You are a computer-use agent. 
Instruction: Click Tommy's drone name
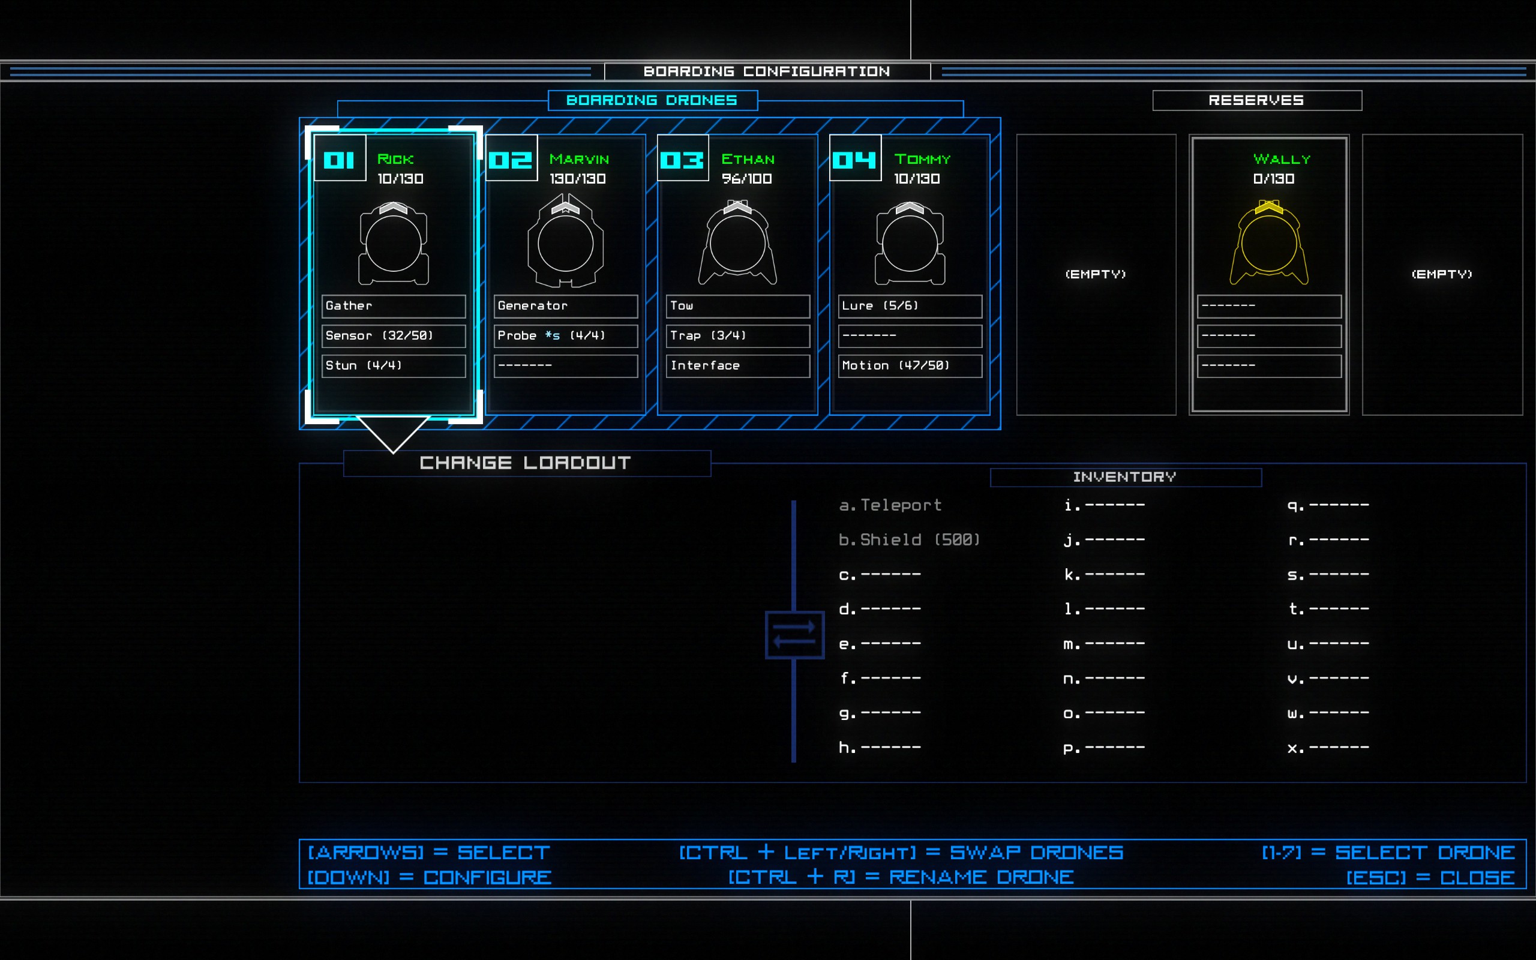coord(922,159)
